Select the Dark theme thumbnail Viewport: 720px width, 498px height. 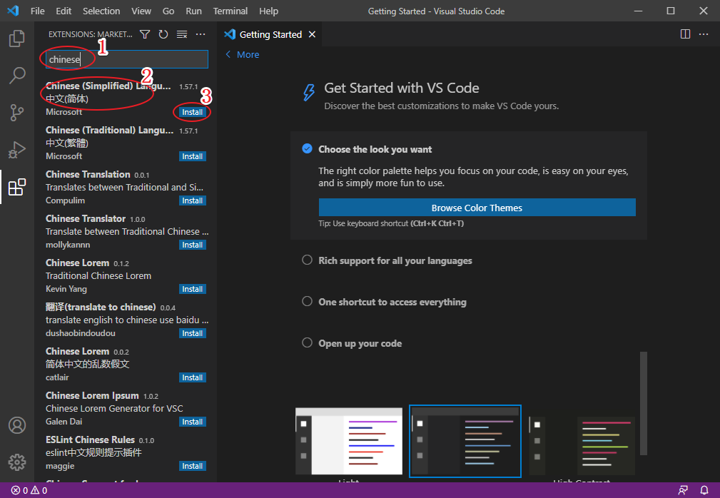[465, 441]
